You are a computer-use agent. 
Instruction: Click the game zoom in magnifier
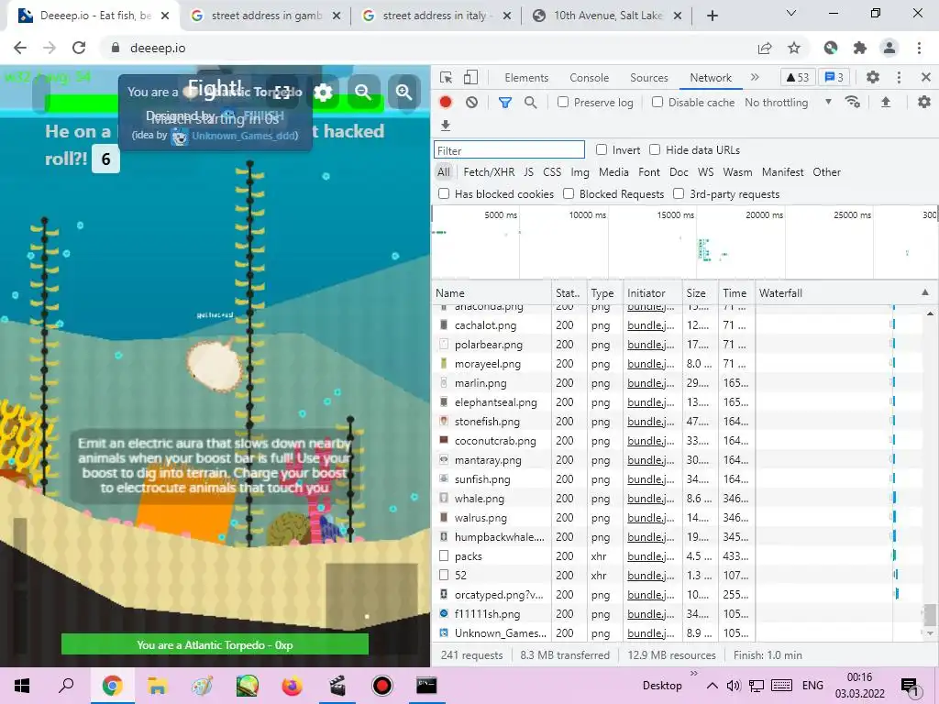404,93
